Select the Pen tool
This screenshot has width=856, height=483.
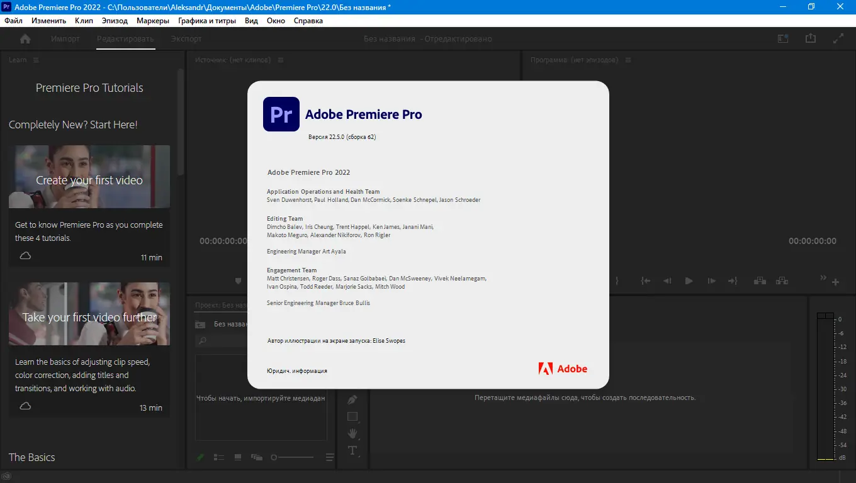pyautogui.click(x=352, y=400)
